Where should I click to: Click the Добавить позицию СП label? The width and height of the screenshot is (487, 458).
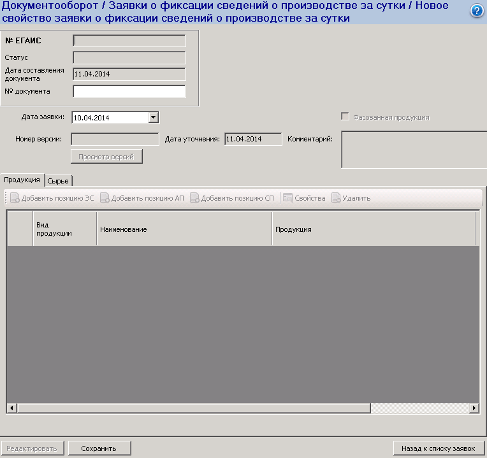(x=238, y=198)
